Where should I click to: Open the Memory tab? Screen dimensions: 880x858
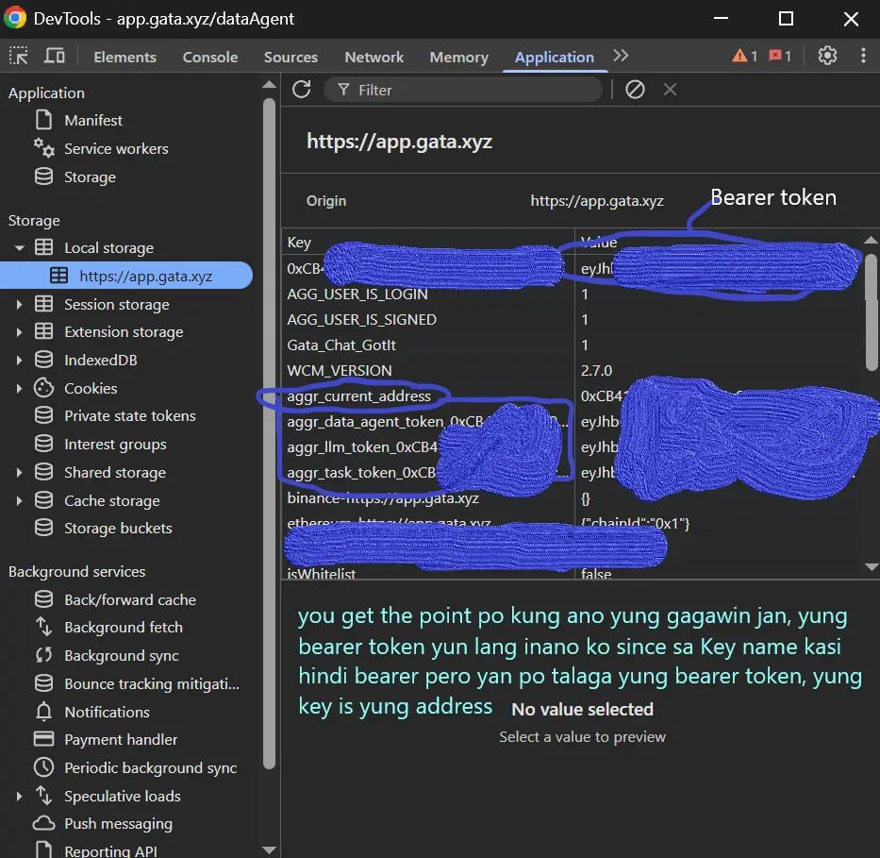(459, 57)
